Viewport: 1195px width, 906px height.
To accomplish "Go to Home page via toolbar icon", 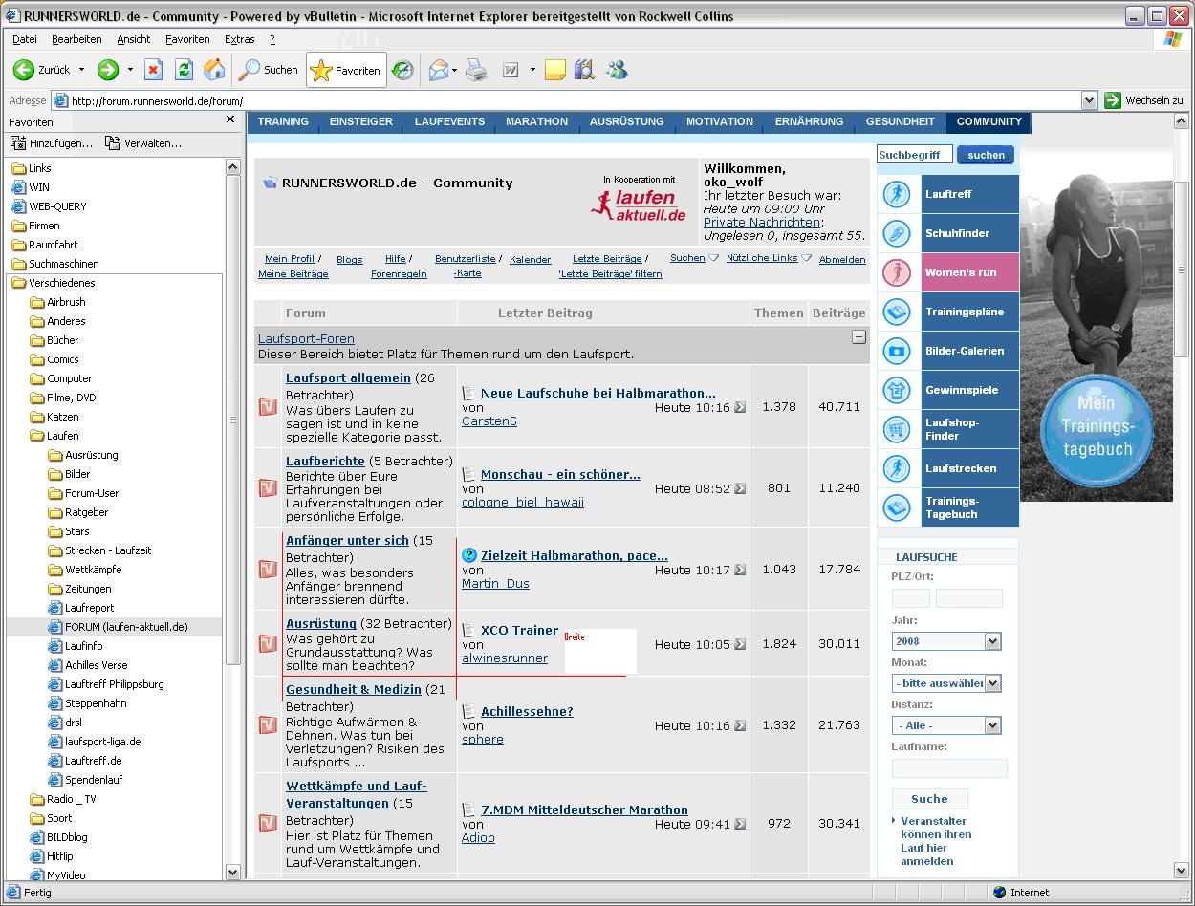I will tap(214, 70).
